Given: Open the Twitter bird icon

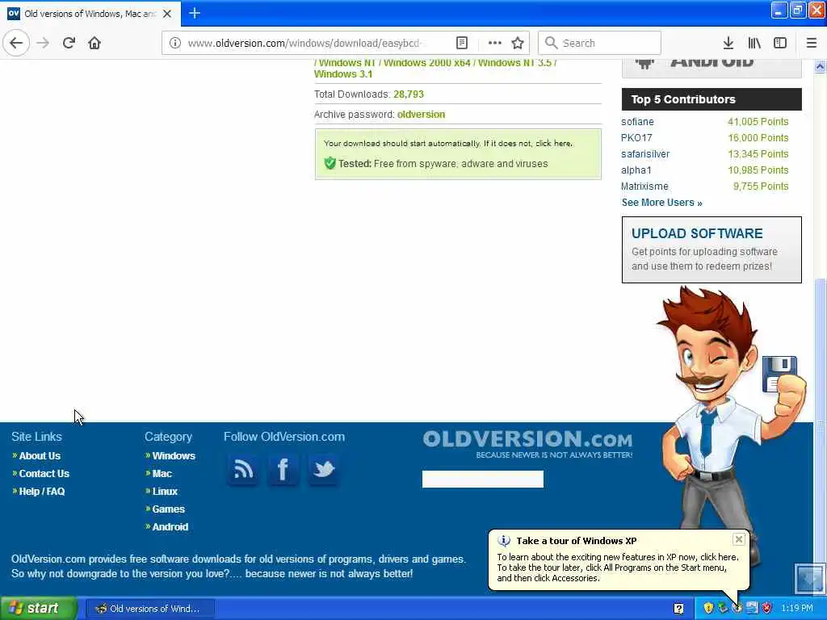Looking at the screenshot, I should coord(323,469).
